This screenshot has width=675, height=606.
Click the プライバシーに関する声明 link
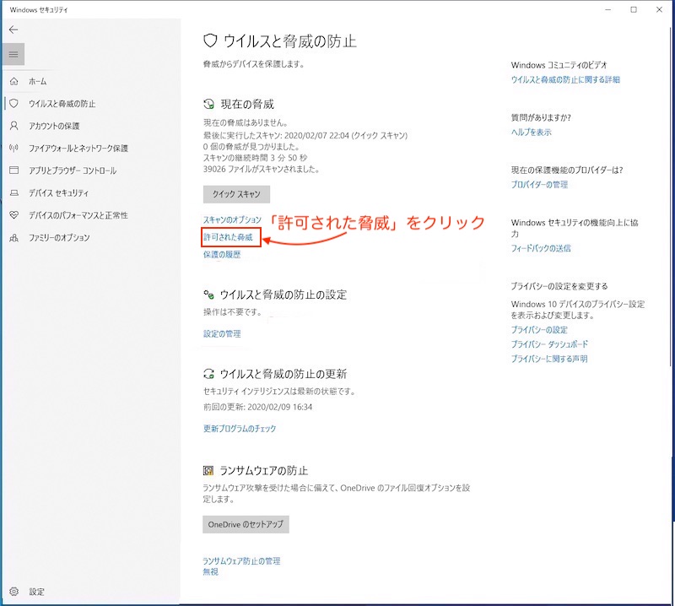tap(549, 359)
